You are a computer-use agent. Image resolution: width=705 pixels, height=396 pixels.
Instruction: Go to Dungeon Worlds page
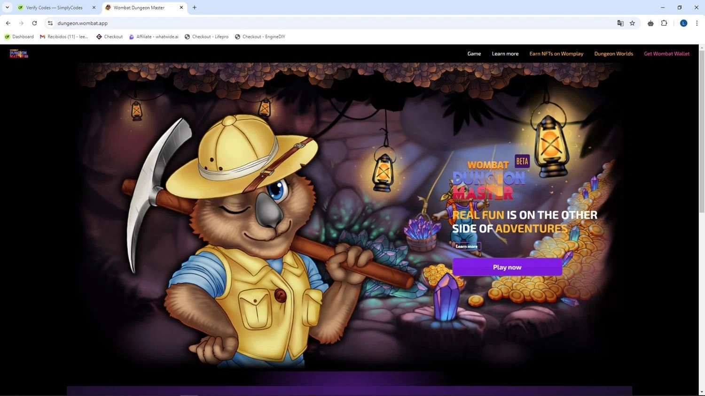pyautogui.click(x=613, y=53)
